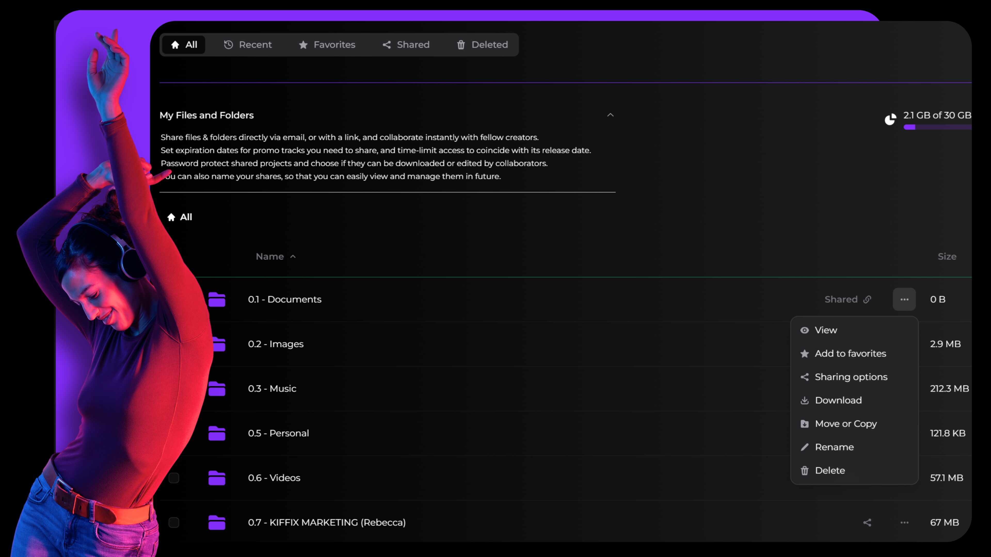Click the share icon for KIFFIX MARKETING

tap(867, 522)
